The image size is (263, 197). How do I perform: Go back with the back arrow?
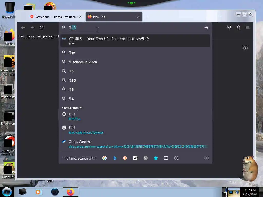pyautogui.click(x=23, y=28)
